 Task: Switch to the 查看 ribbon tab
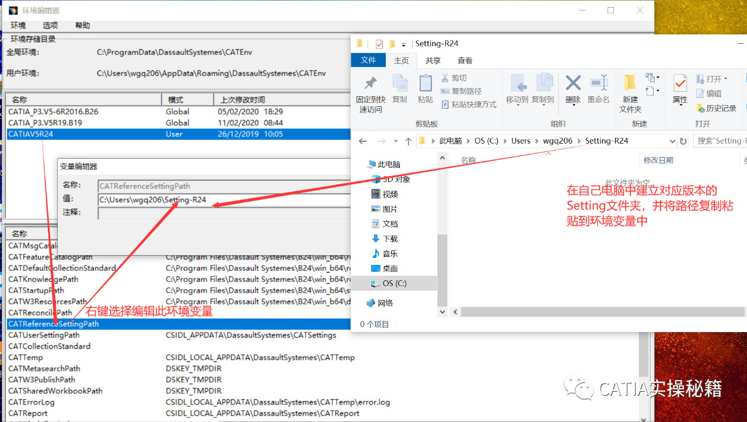465,61
